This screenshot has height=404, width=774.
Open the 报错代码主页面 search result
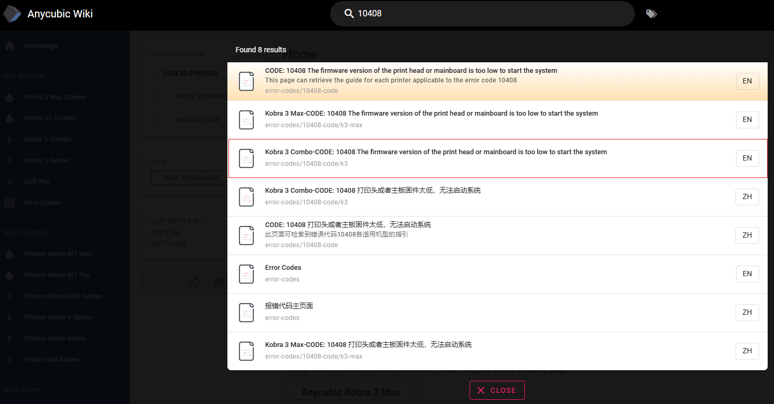click(498, 313)
